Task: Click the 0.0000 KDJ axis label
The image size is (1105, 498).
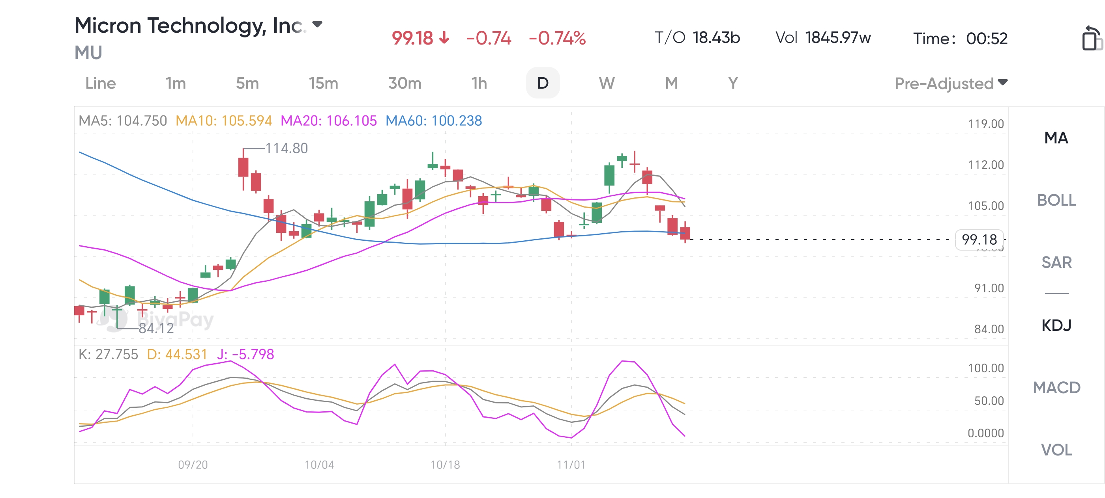Action: click(x=986, y=433)
